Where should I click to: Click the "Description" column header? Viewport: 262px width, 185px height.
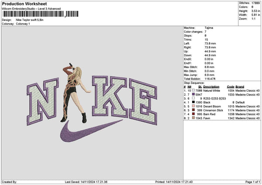coord(211,87)
